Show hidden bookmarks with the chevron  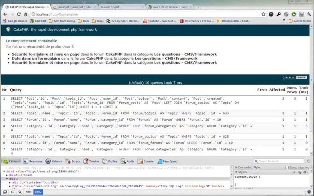284,20
